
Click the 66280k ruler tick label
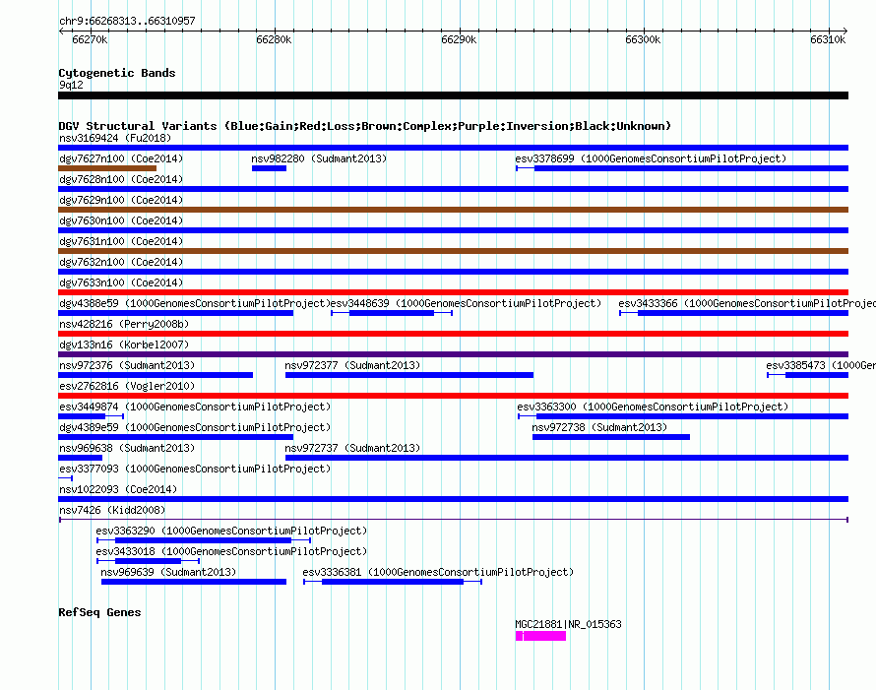274,39
